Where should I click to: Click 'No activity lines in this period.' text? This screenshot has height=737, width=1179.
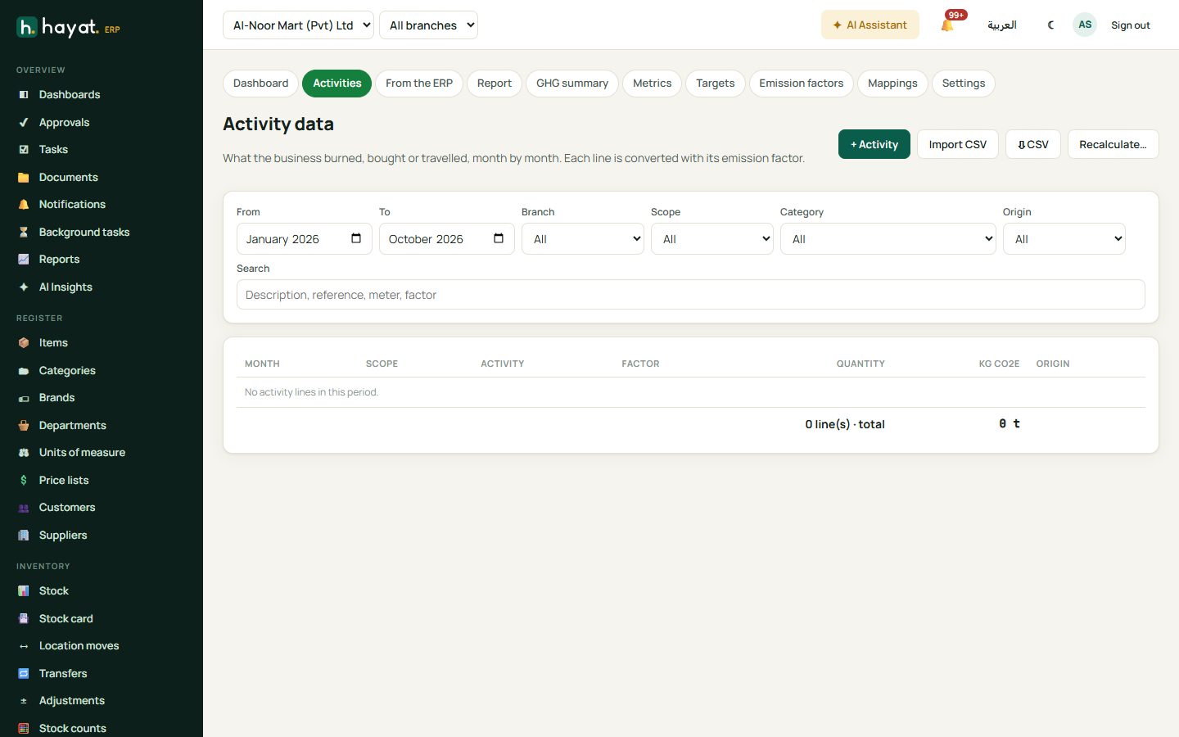pos(311,392)
